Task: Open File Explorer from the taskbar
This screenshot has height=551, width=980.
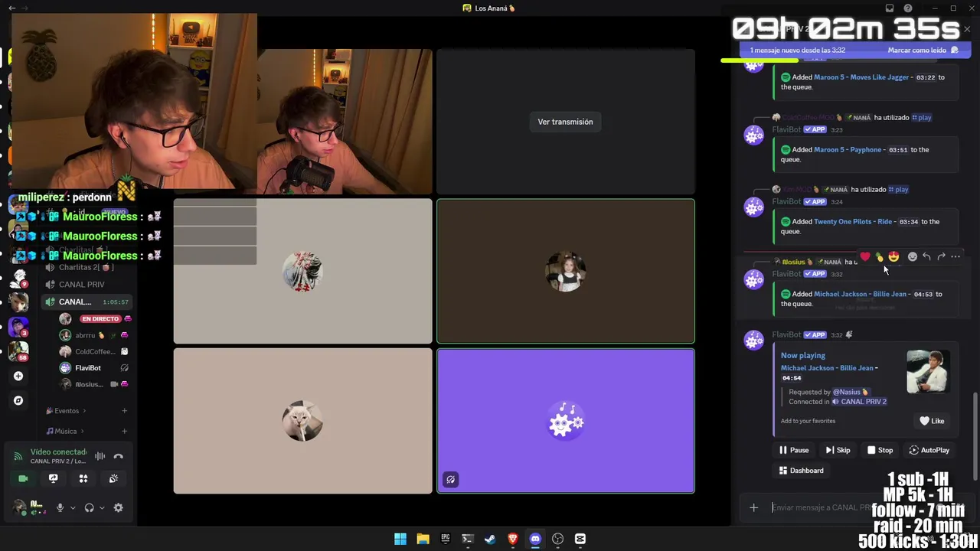Action: 423,539
